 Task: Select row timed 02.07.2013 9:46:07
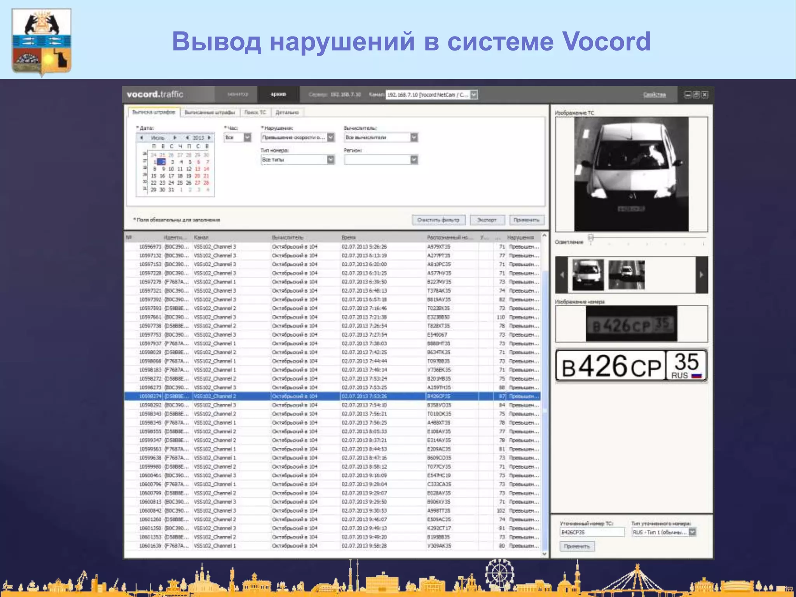pos(332,519)
